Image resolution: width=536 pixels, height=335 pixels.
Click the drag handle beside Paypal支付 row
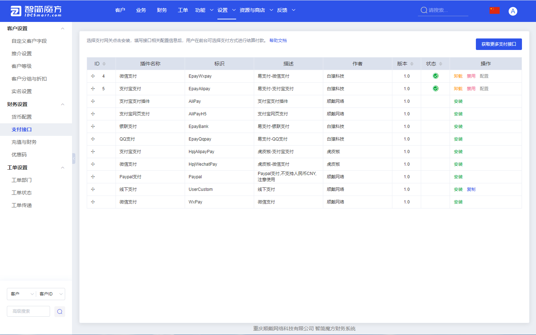[93, 176]
